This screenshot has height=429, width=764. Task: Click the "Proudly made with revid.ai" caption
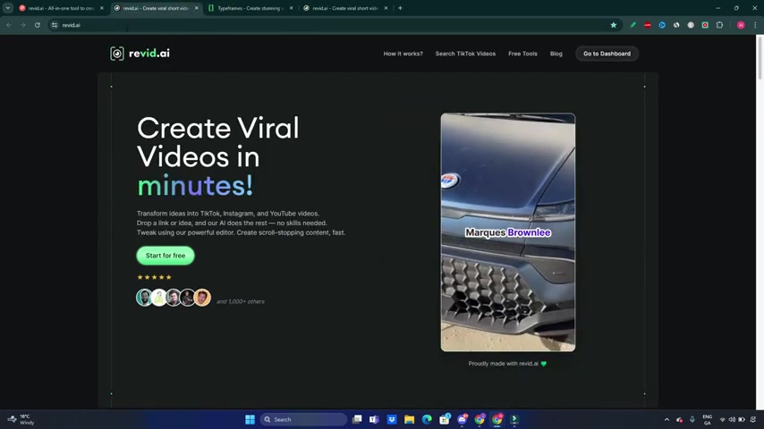pyautogui.click(x=507, y=363)
